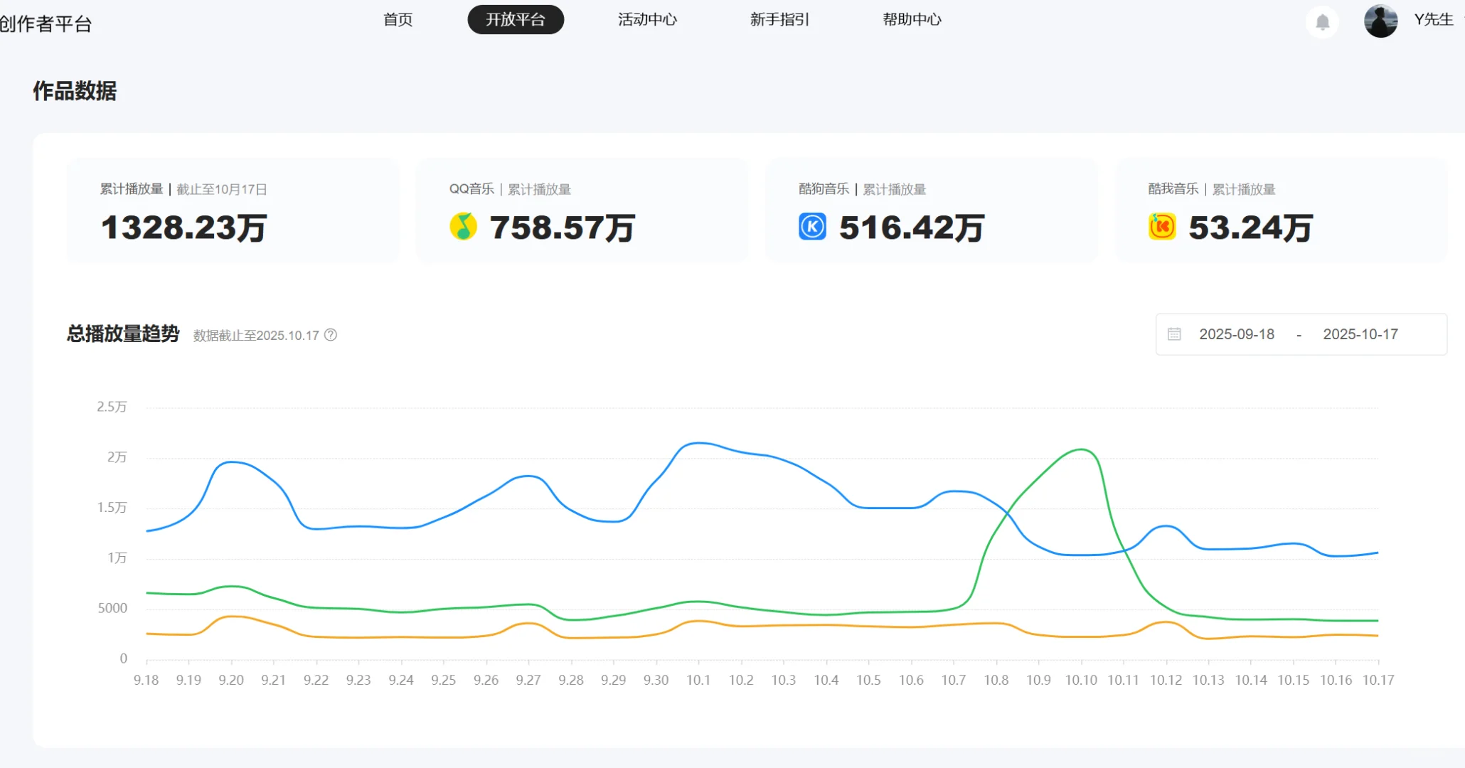
Task: Open the user avatar profile picture
Action: point(1380,21)
